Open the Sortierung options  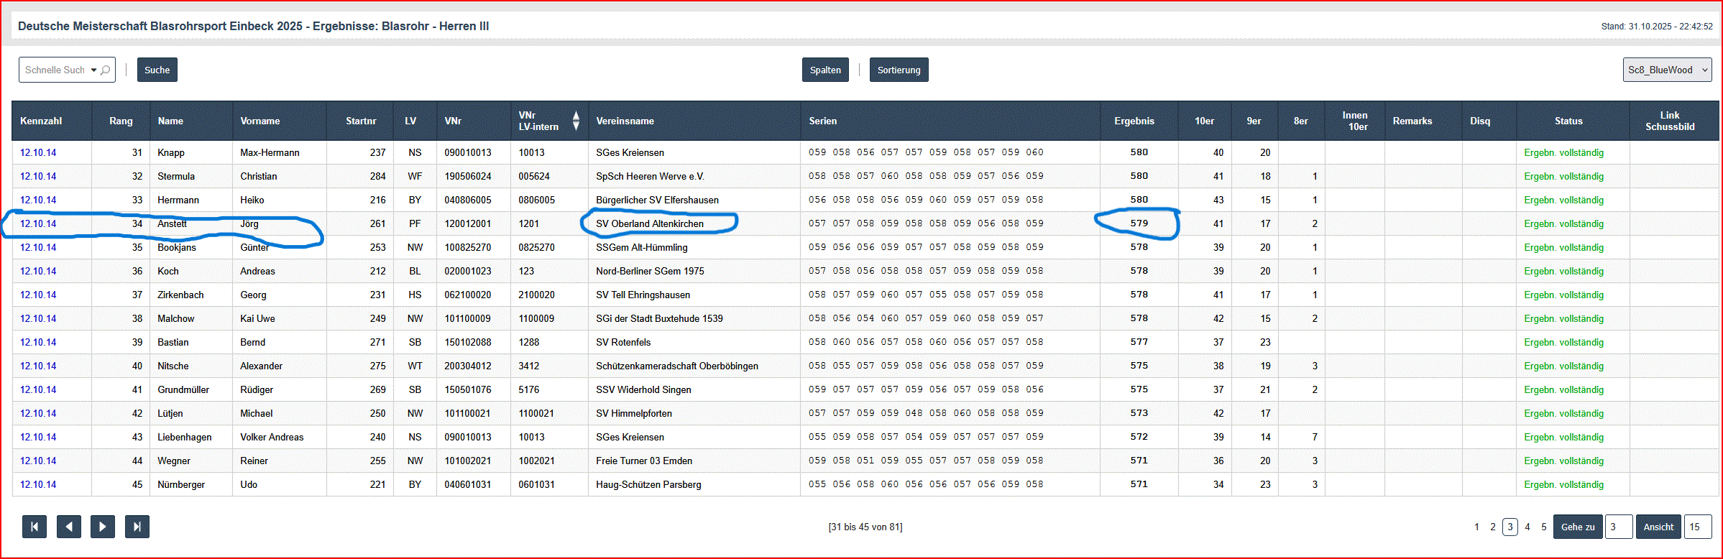pos(899,70)
